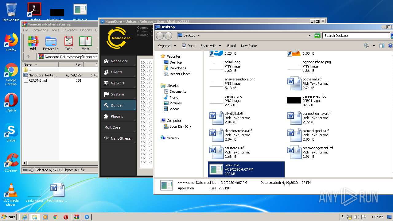Open Commands menu in WinRAR
The height and width of the screenshot is (221, 393).
[x=40, y=30]
